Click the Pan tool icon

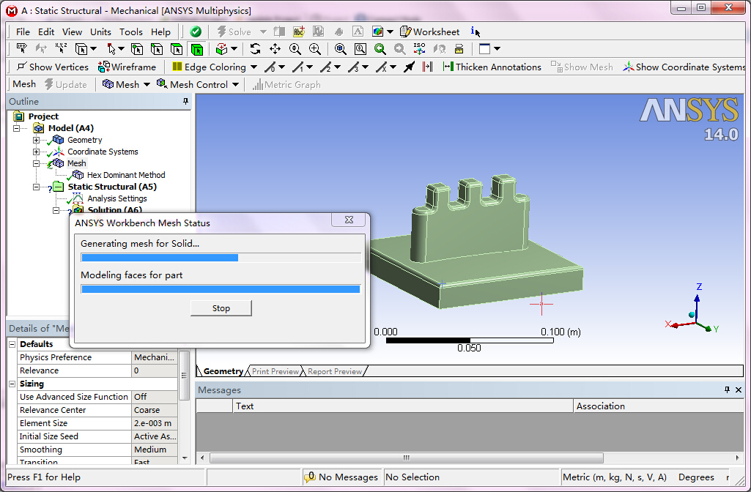pyautogui.click(x=275, y=49)
